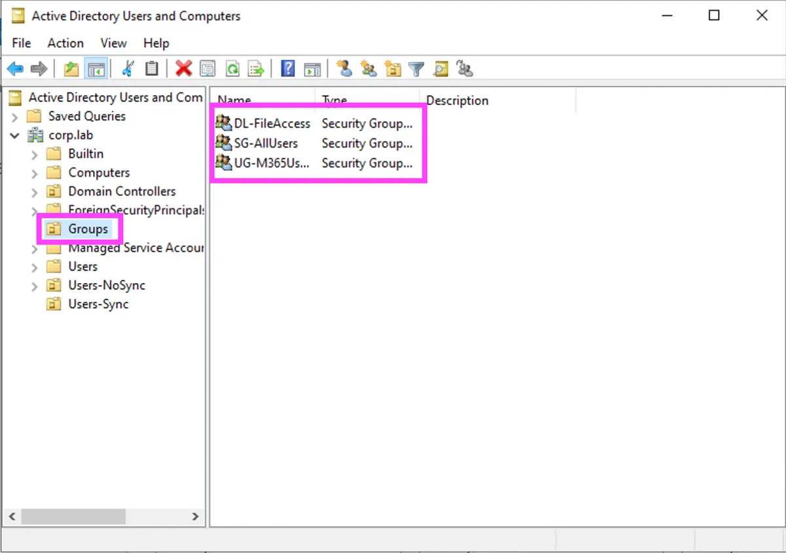Select Users-Sync in the tree
Viewport: 786px width, 553px height.
click(x=98, y=304)
